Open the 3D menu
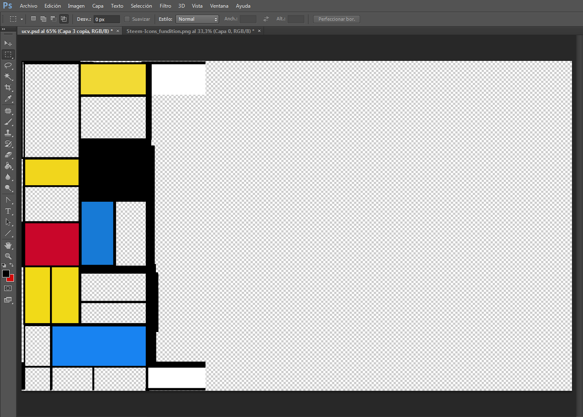583x417 pixels. (x=181, y=6)
